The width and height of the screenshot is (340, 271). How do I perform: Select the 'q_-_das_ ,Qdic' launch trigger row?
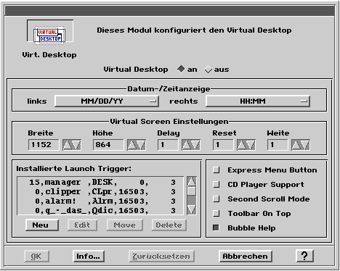point(100,210)
